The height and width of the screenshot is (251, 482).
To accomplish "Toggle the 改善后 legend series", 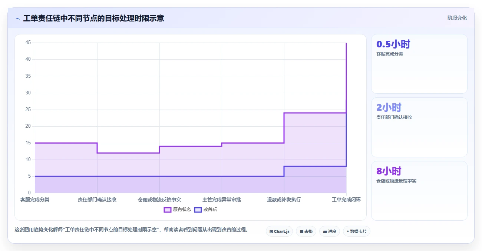I will pos(205,210).
